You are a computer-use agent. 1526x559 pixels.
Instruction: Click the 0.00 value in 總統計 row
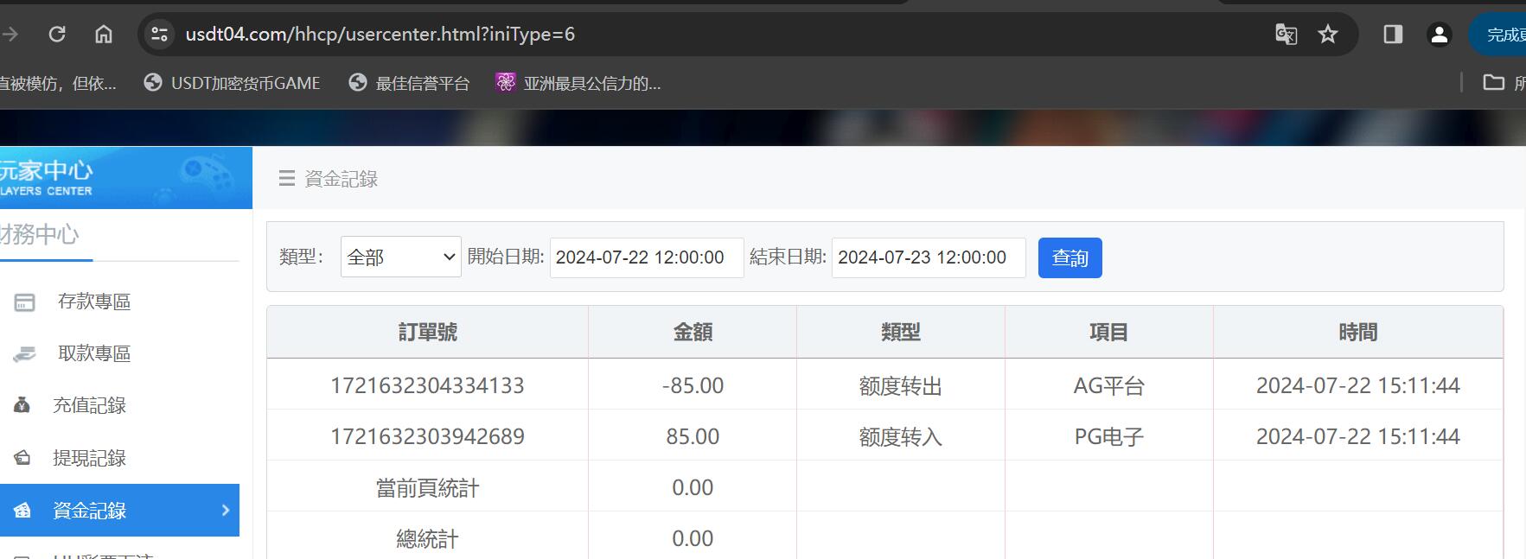(x=693, y=538)
